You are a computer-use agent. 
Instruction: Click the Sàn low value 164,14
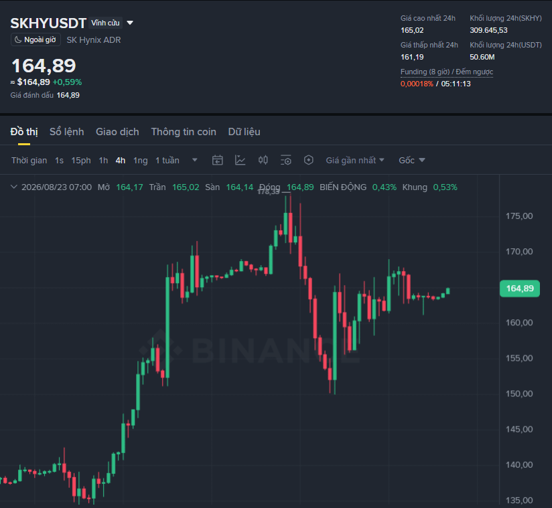tap(239, 187)
